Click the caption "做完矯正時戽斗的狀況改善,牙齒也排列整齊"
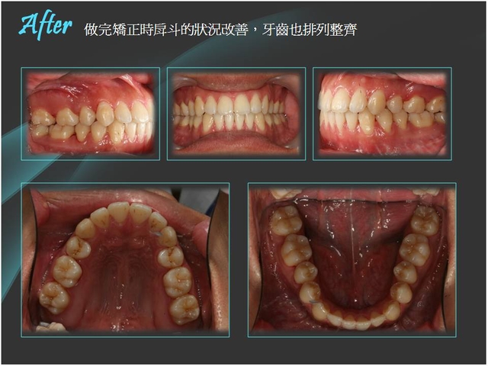Screen dimensions: 488x366 [220, 30]
